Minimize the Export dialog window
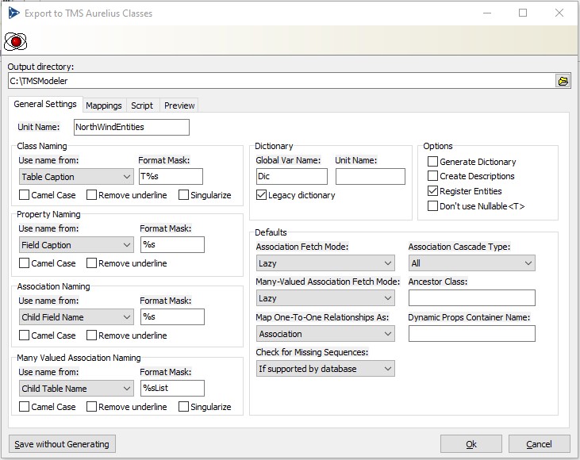The image size is (580, 460). click(487, 13)
